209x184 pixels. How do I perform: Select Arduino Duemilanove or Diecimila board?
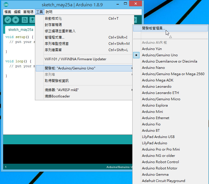coord(170,61)
